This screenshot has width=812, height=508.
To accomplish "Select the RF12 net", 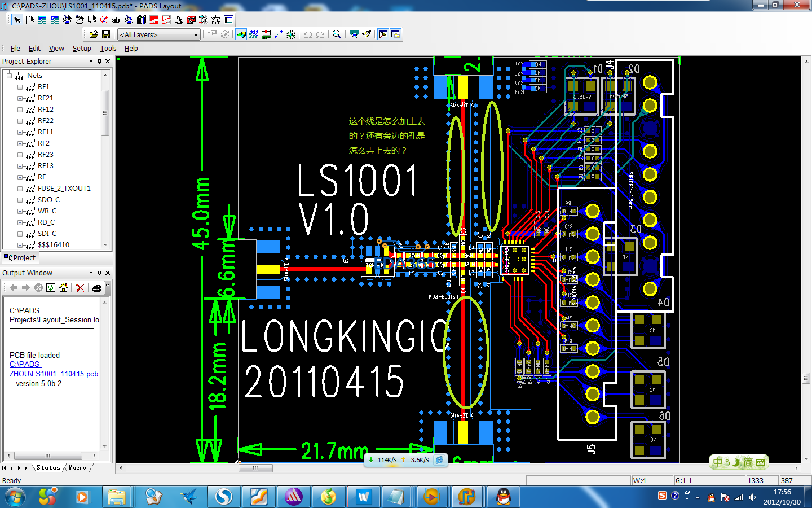I will coord(46,110).
